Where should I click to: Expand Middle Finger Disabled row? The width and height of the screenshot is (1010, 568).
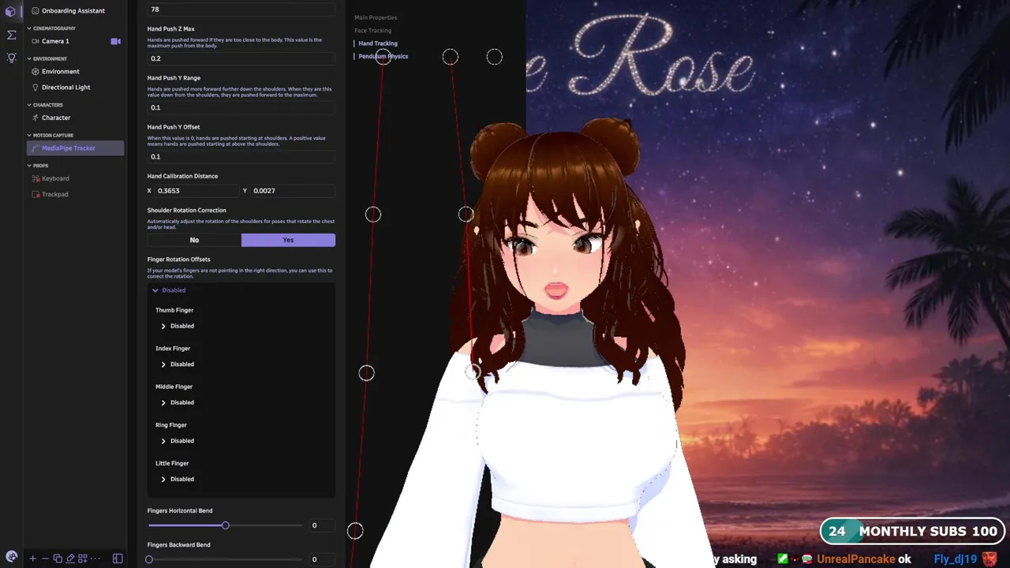(x=178, y=402)
